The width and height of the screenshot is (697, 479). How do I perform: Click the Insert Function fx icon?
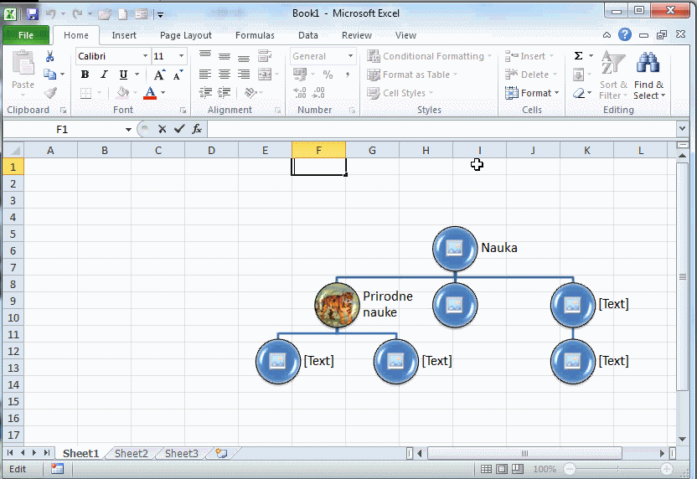pos(197,129)
